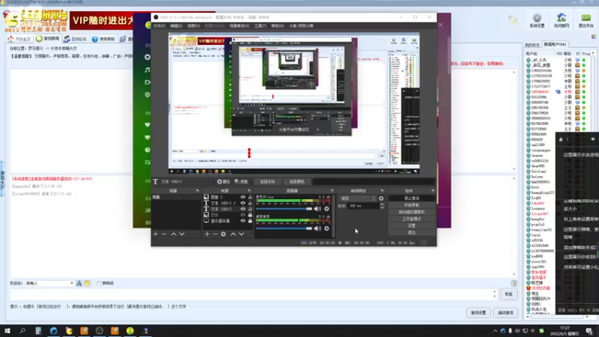Move the selected source down

coord(241,234)
